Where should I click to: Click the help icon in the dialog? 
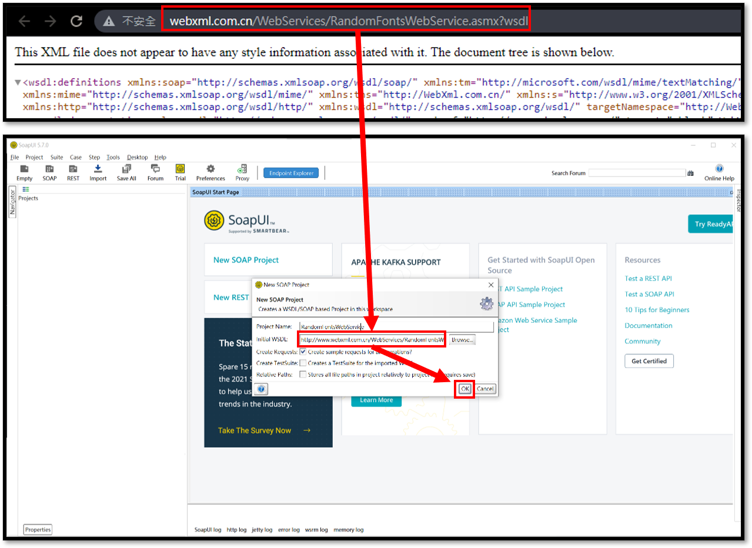click(x=262, y=389)
